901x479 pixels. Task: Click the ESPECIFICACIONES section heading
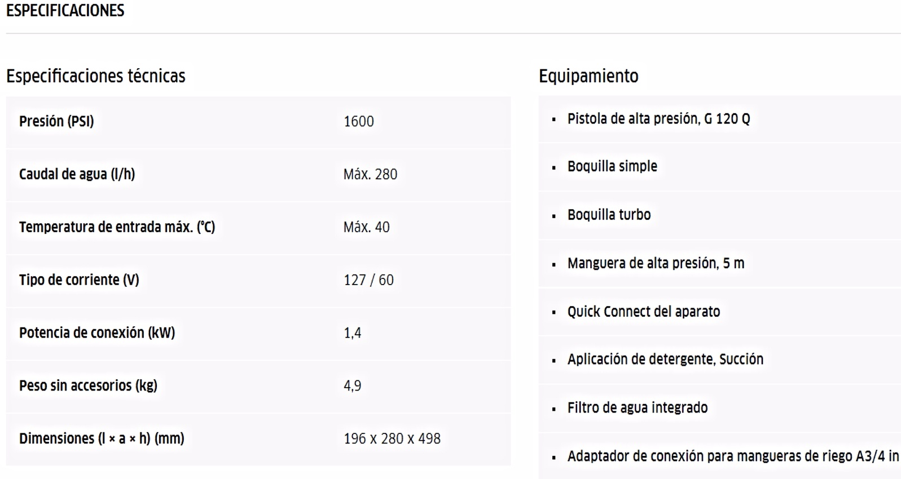pyautogui.click(x=65, y=11)
